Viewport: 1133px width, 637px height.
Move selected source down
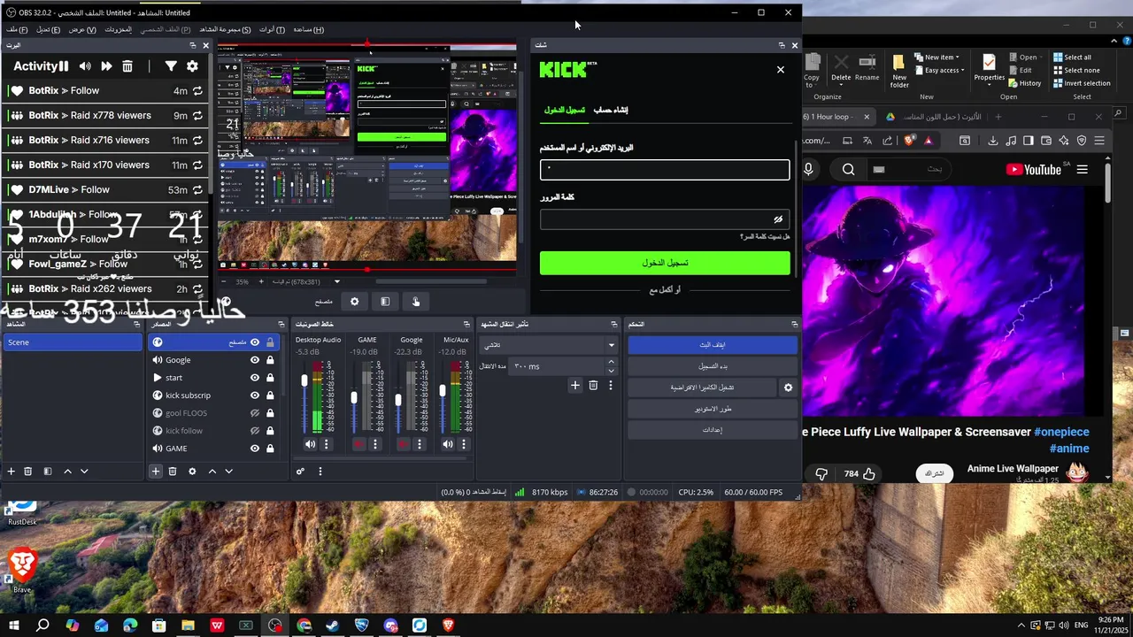coord(228,472)
